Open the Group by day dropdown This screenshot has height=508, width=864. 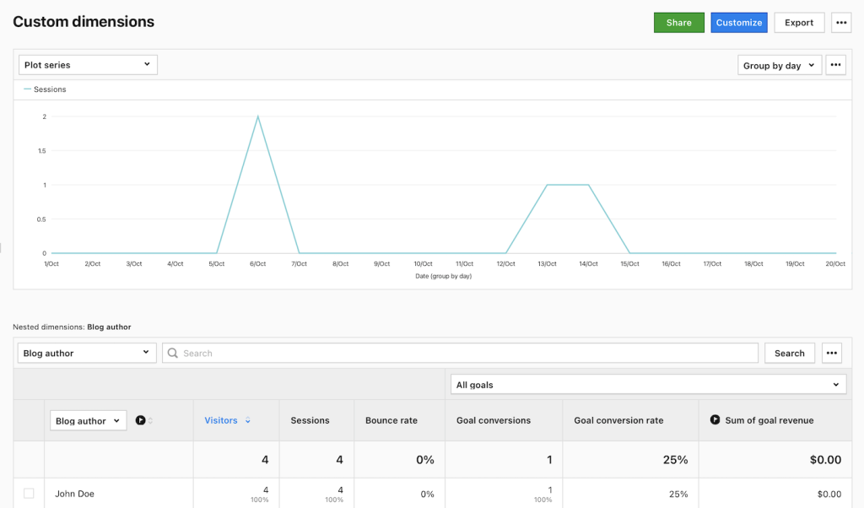pyautogui.click(x=779, y=65)
